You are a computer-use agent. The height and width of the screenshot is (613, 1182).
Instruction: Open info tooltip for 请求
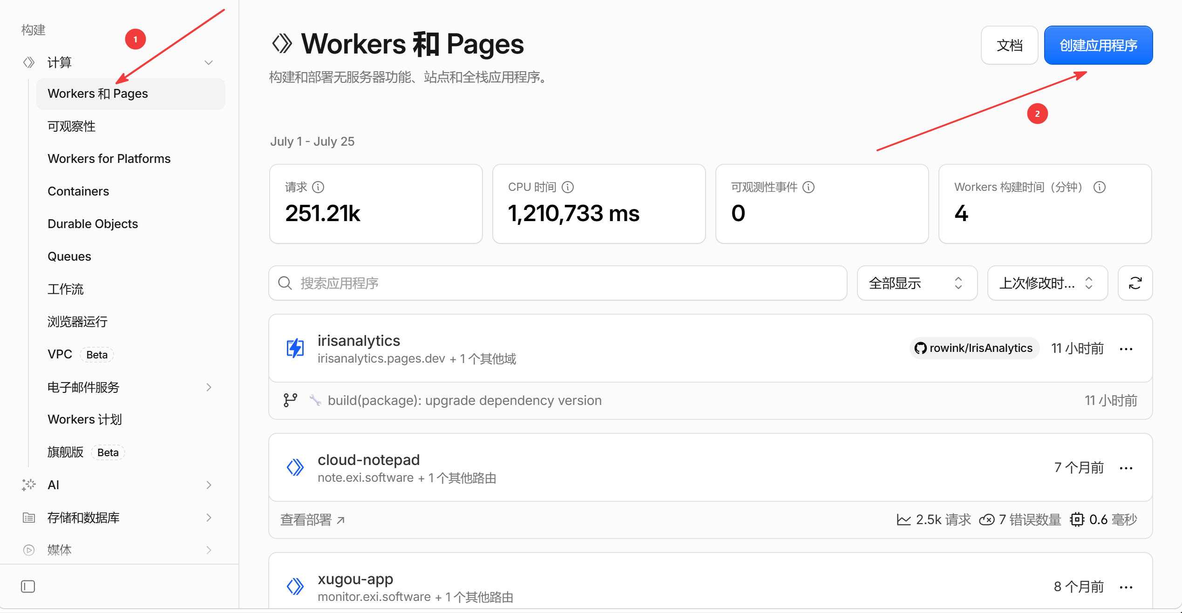pos(318,187)
